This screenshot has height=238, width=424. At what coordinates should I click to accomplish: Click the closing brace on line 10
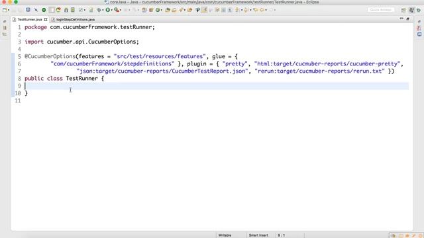26,93
